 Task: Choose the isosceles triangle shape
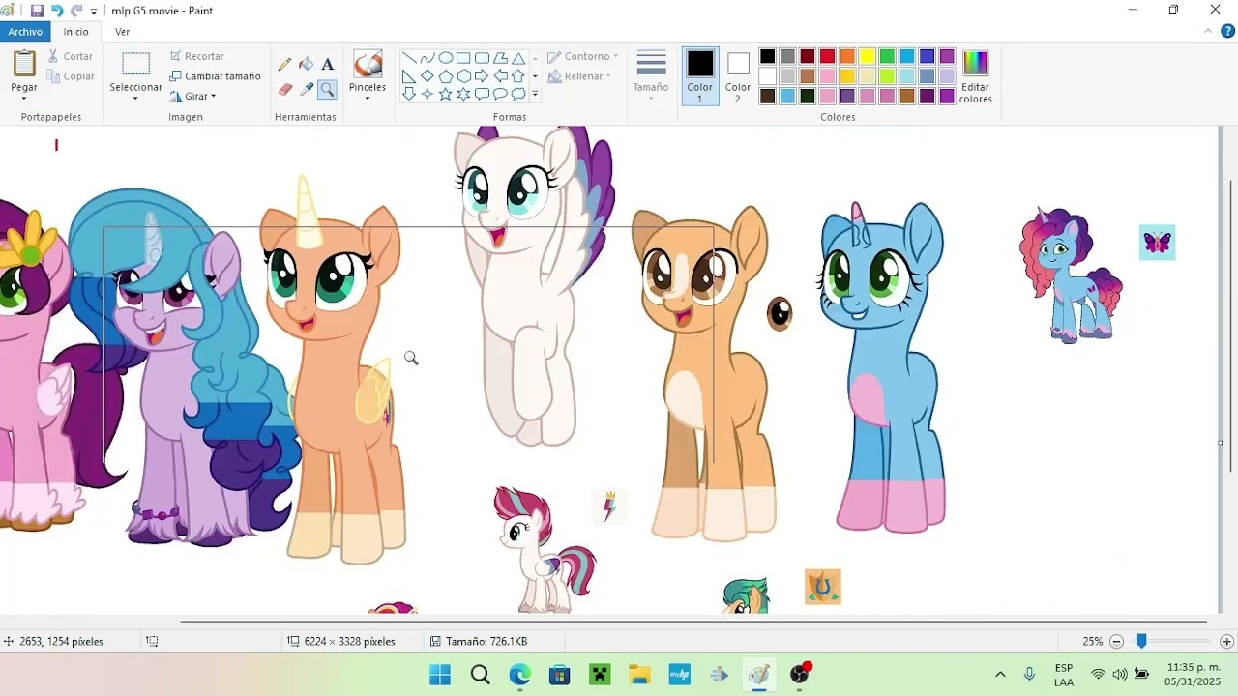518,58
